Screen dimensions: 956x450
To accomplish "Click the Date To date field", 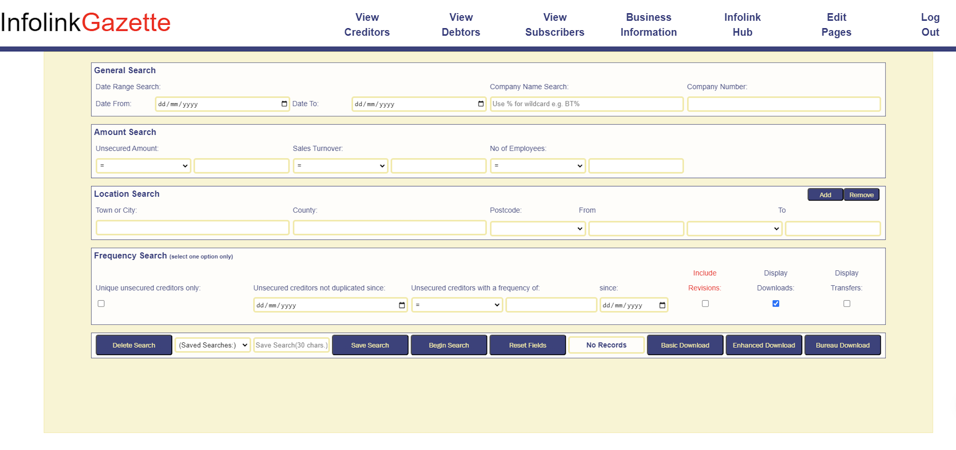I will 419,104.
